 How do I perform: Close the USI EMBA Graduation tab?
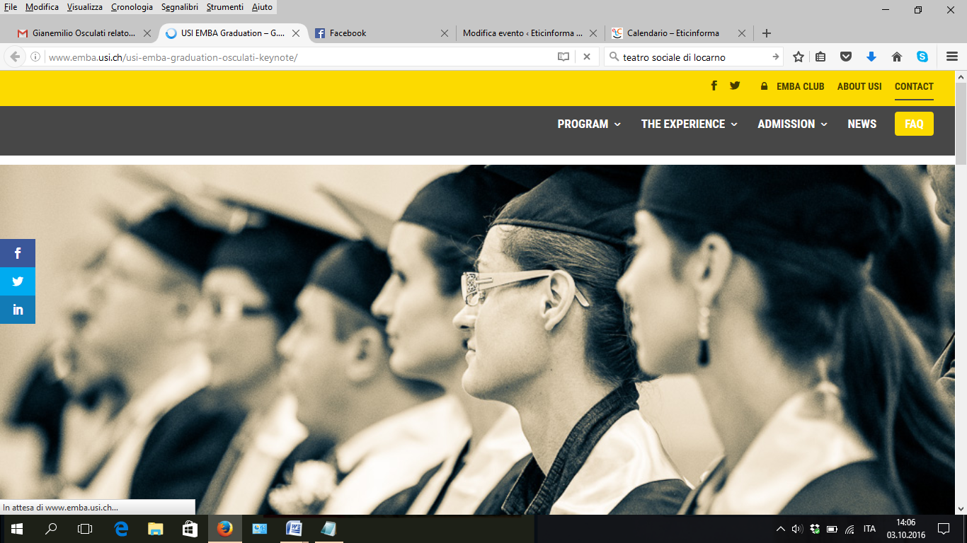(296, 33)
